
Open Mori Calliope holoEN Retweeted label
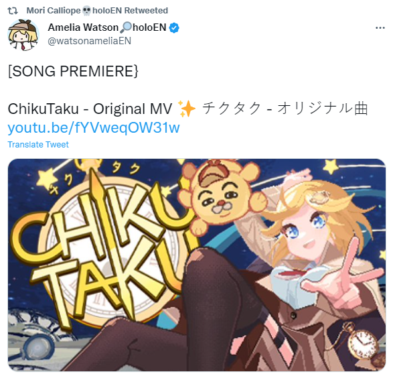[97, 11]
